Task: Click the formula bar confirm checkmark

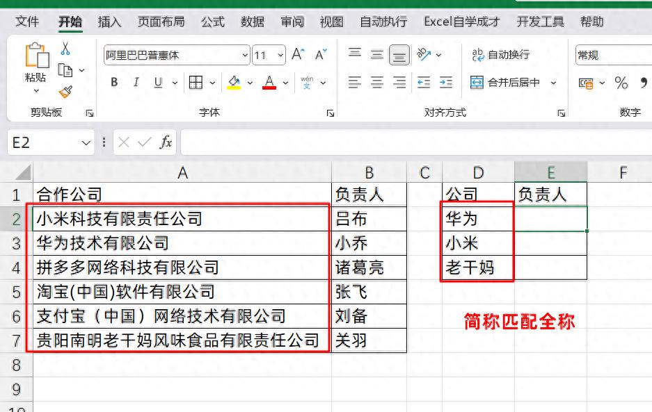Action: (144, 142)
